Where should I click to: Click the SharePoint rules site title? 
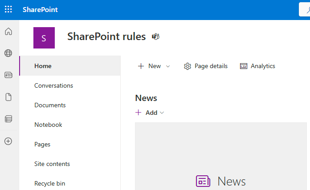pos(106,37)
